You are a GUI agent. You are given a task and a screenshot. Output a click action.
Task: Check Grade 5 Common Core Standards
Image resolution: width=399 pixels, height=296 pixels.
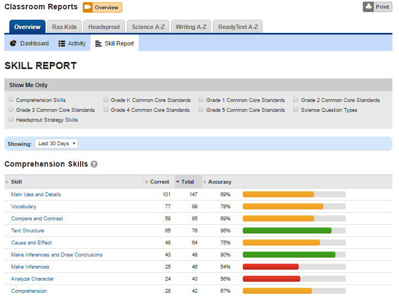coord(201,110)
